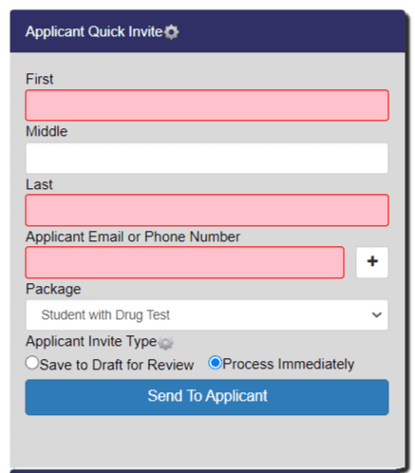Focus the First name input field
Viewport: 415px width, 473px height.
[x=207, y=105]
